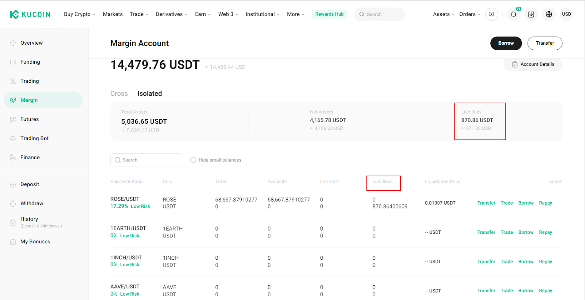Expand the Trade dropdown menu
Screen dimensions: 585x300
coord(139,14)
